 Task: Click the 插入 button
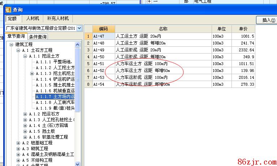[x=267, y=20]
